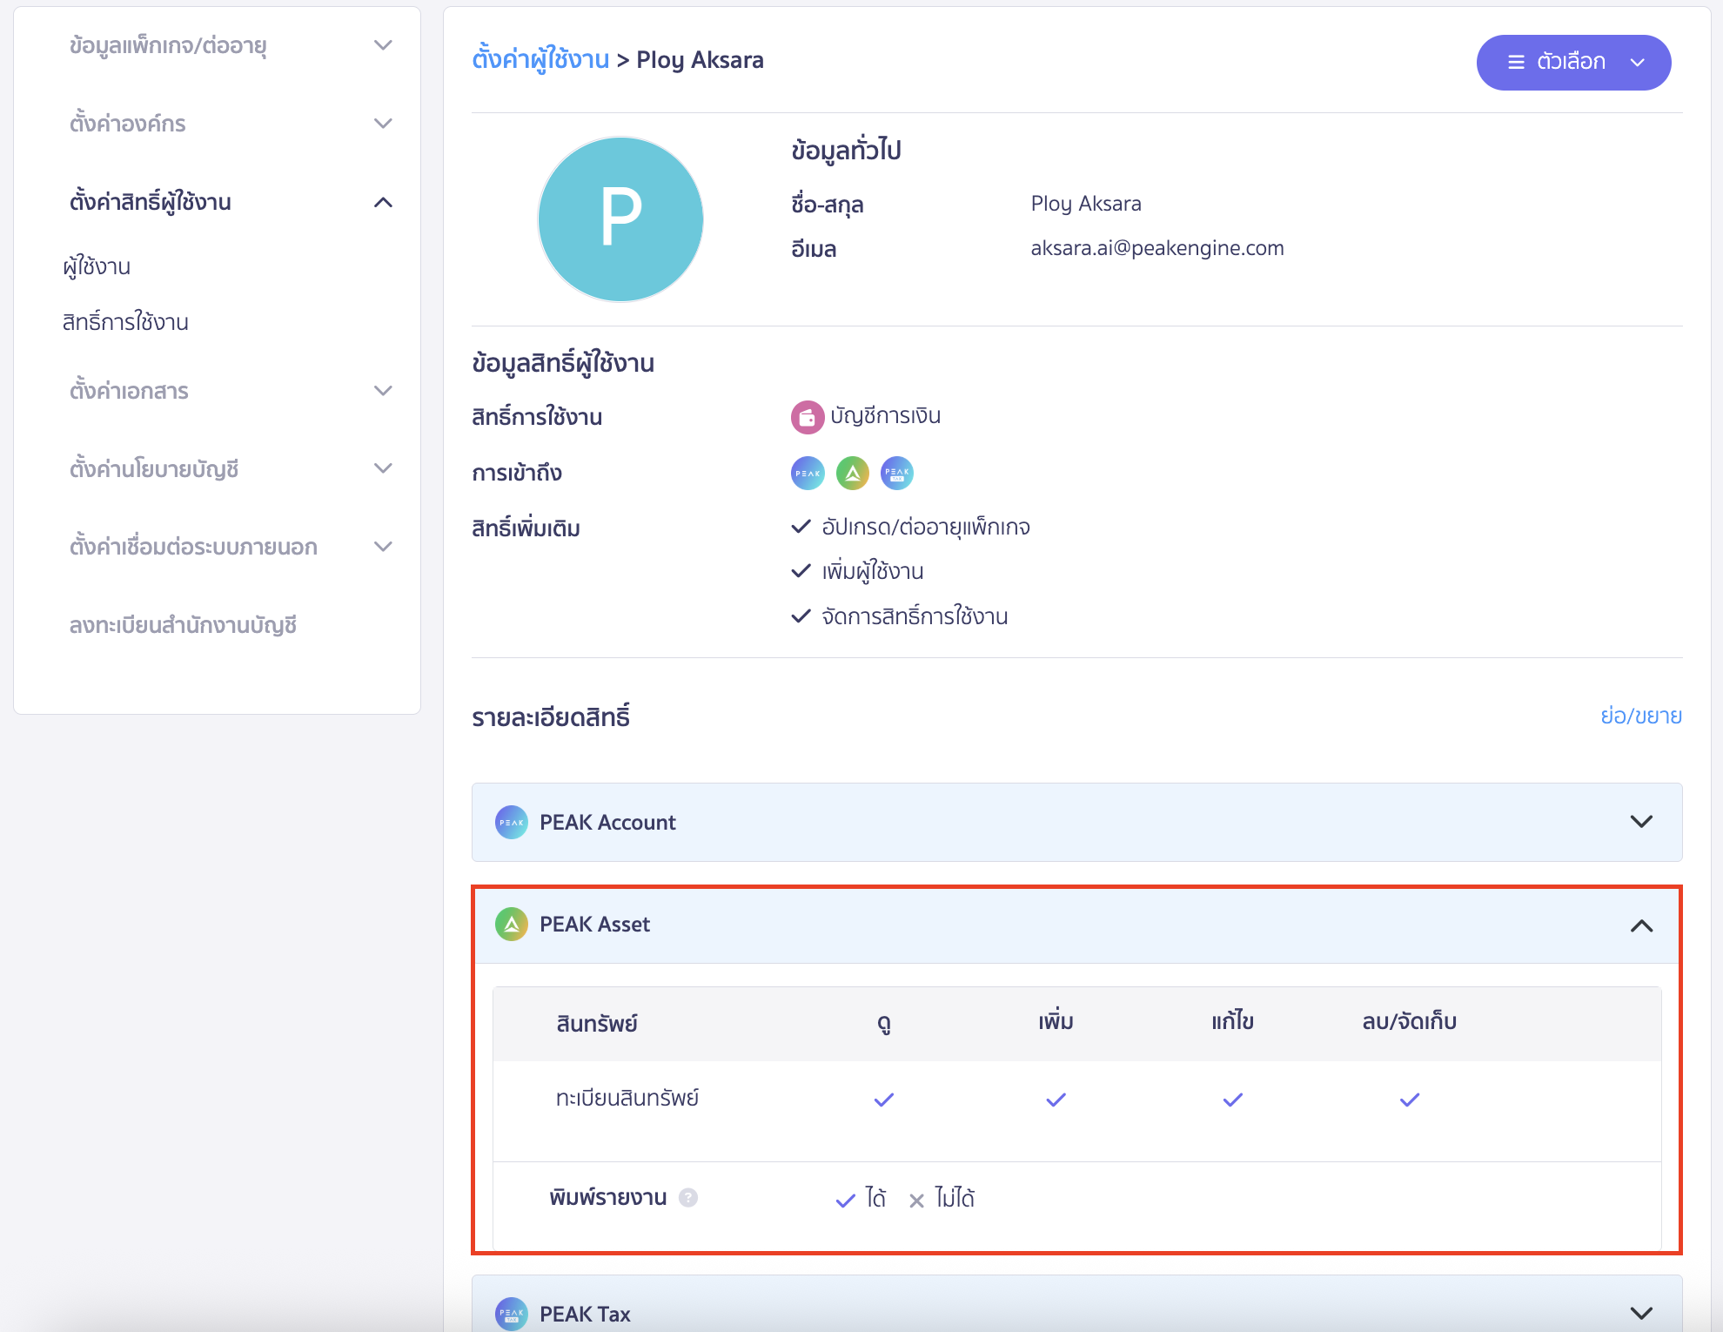
Task: Expand the PEAK Account permissions section
Action: coord(1641,822)
